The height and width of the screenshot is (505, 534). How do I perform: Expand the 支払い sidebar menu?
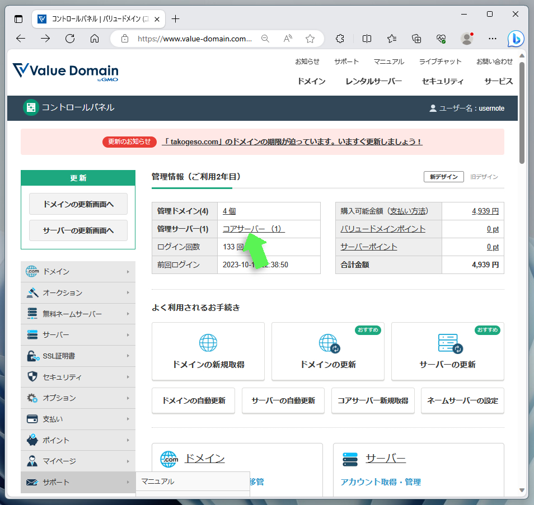tap(78, 419)
